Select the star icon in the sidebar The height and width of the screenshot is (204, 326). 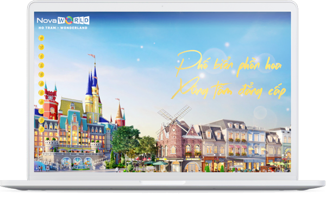(41, 56)
